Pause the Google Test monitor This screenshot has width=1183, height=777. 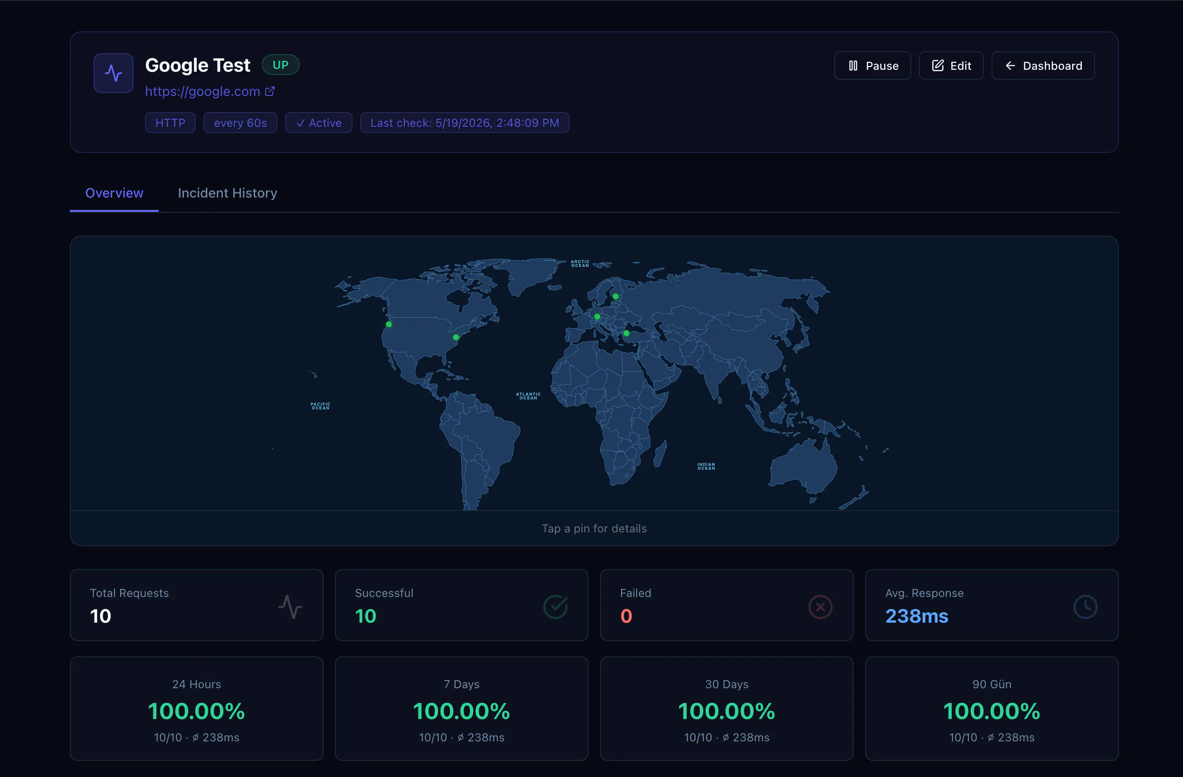tap(872, 66)
